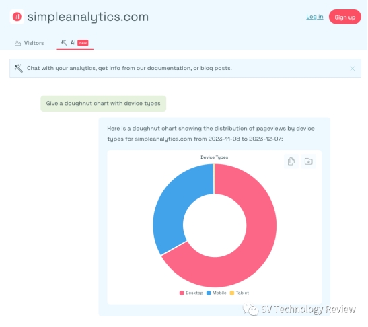Switch to the Visitors tab

30,43
